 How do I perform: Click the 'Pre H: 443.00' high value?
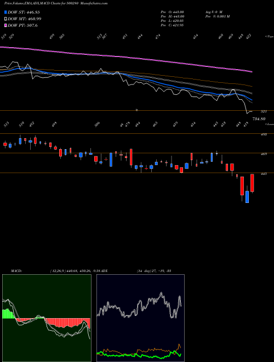coord(172,16)
